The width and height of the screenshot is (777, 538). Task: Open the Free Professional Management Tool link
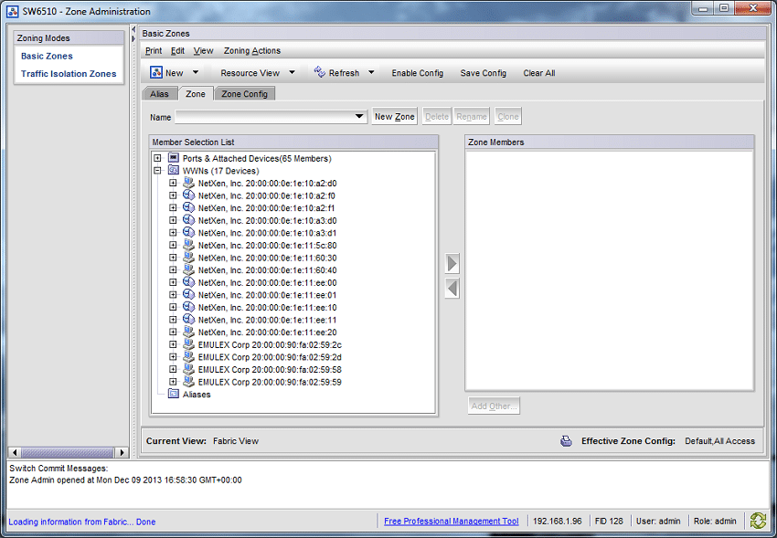coord(451,521)
